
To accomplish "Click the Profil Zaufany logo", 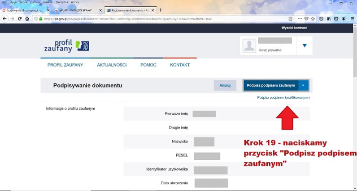I will (x=66, y=46).
